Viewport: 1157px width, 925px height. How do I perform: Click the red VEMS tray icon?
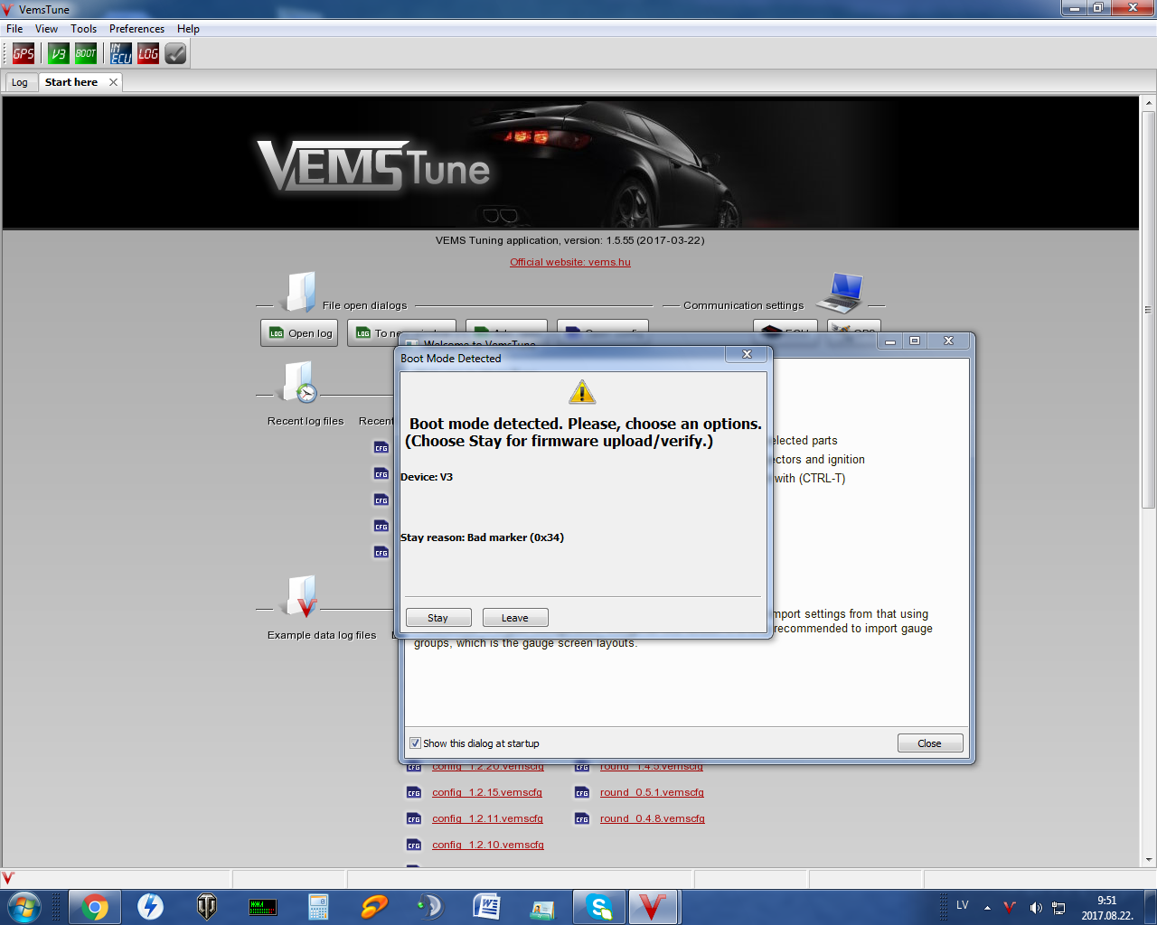coord(1010,908)
